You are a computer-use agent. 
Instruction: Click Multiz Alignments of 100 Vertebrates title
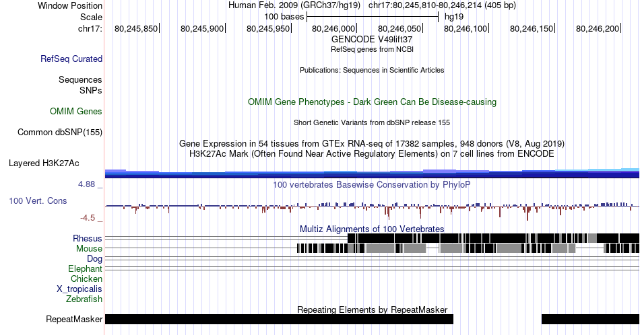pos(372,229)
